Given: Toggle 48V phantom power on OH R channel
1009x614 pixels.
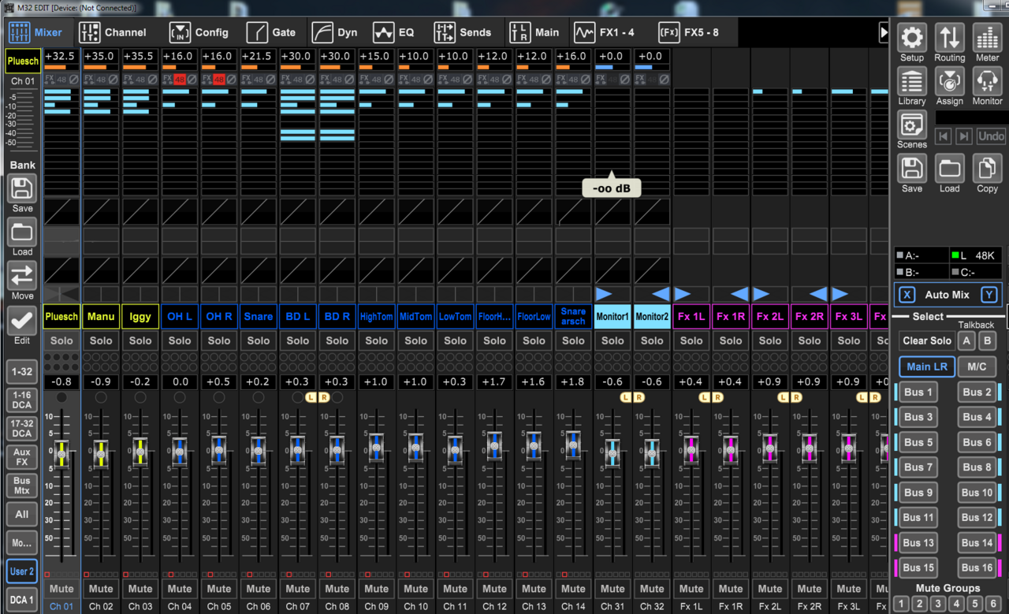Looking at the screenshot, I should click(x=219, y=79).
